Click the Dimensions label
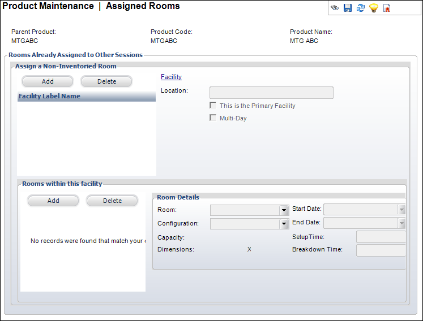This screenshot has width=423, height=321. tap(176, 249)
